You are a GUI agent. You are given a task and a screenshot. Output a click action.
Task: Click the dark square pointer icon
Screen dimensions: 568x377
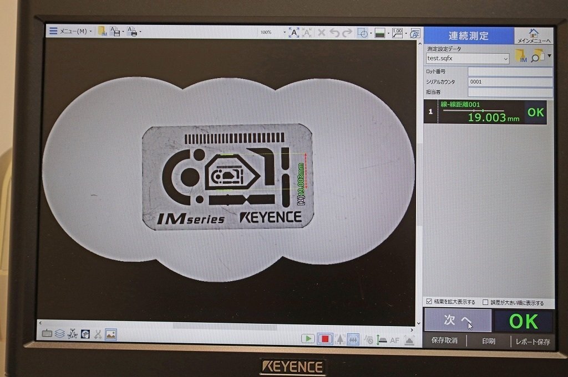[85, 334]
